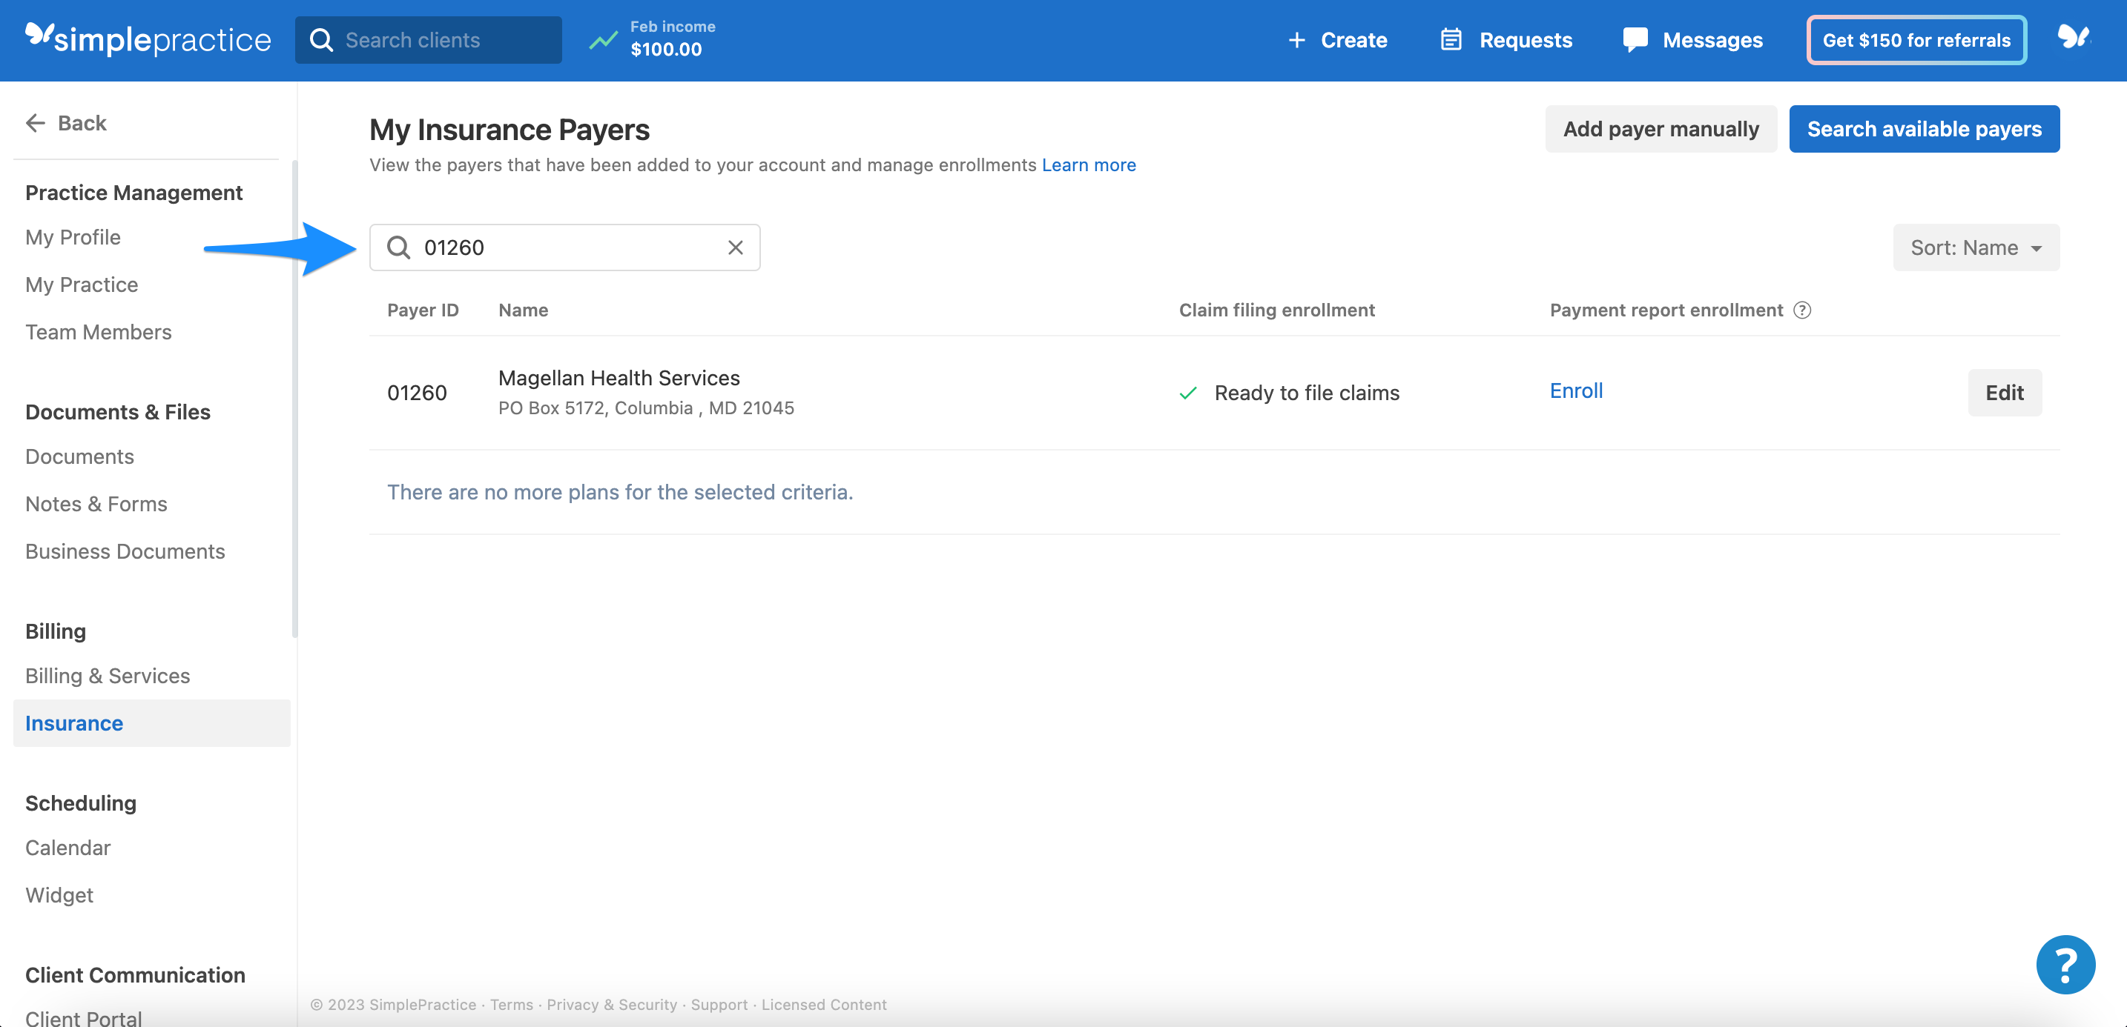The height and width of the screenshot is (1027, 2127).
Task: Open Billing & Services from sidebar
Action: 108,675
